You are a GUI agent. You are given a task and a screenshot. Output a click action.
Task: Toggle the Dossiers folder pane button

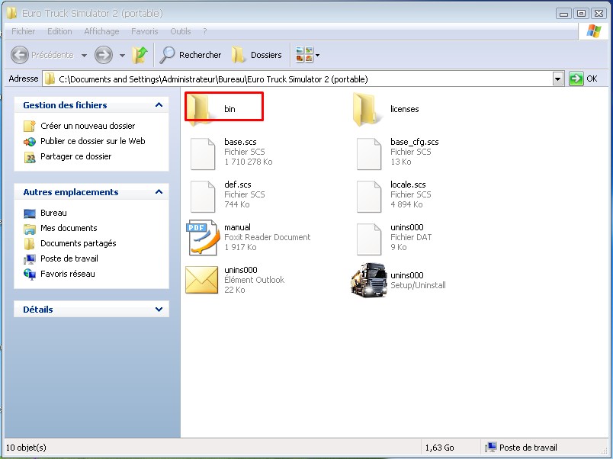[256, 55]
